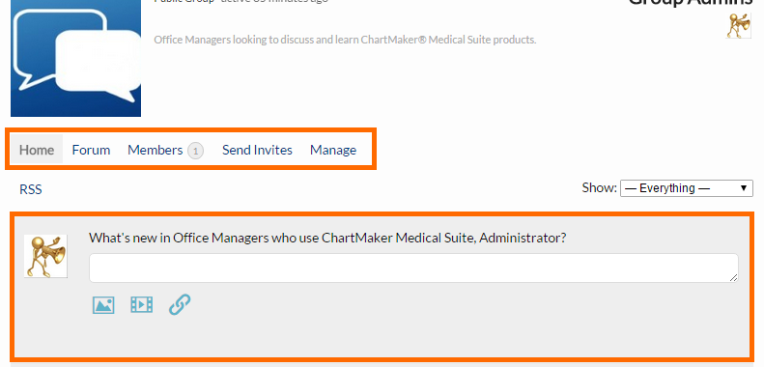Click the attach video film icon
Viewport: 764px width, 367px height.
(142, 305)
